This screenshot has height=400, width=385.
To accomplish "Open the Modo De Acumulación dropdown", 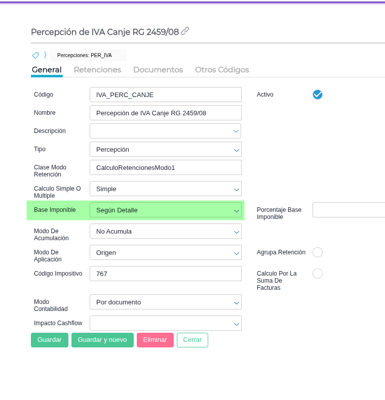I will pyautogui.click(x=165, y=231).
